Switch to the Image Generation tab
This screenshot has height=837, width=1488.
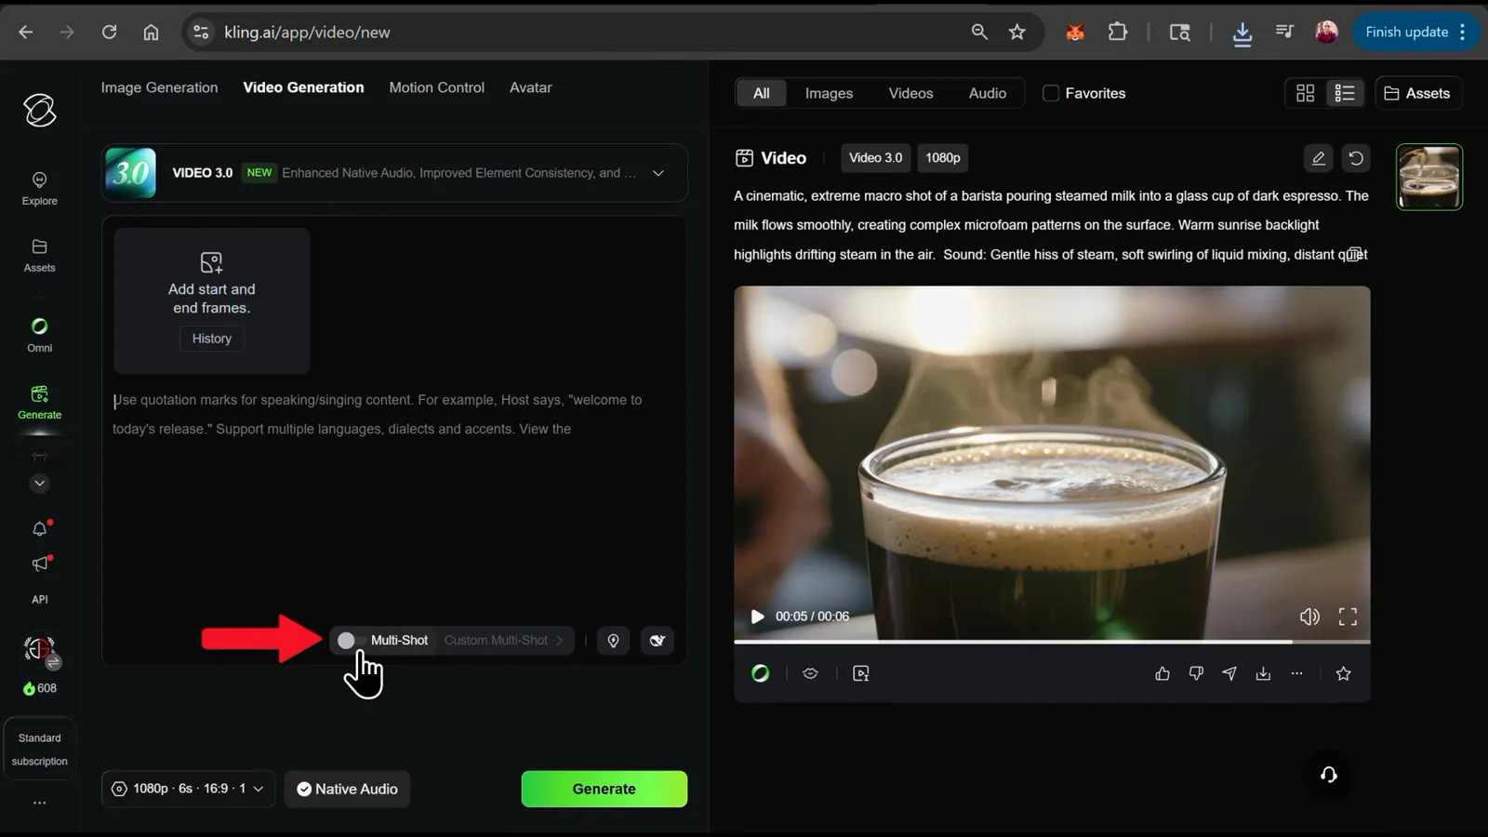pyautogui.click(x=159, y=87)
